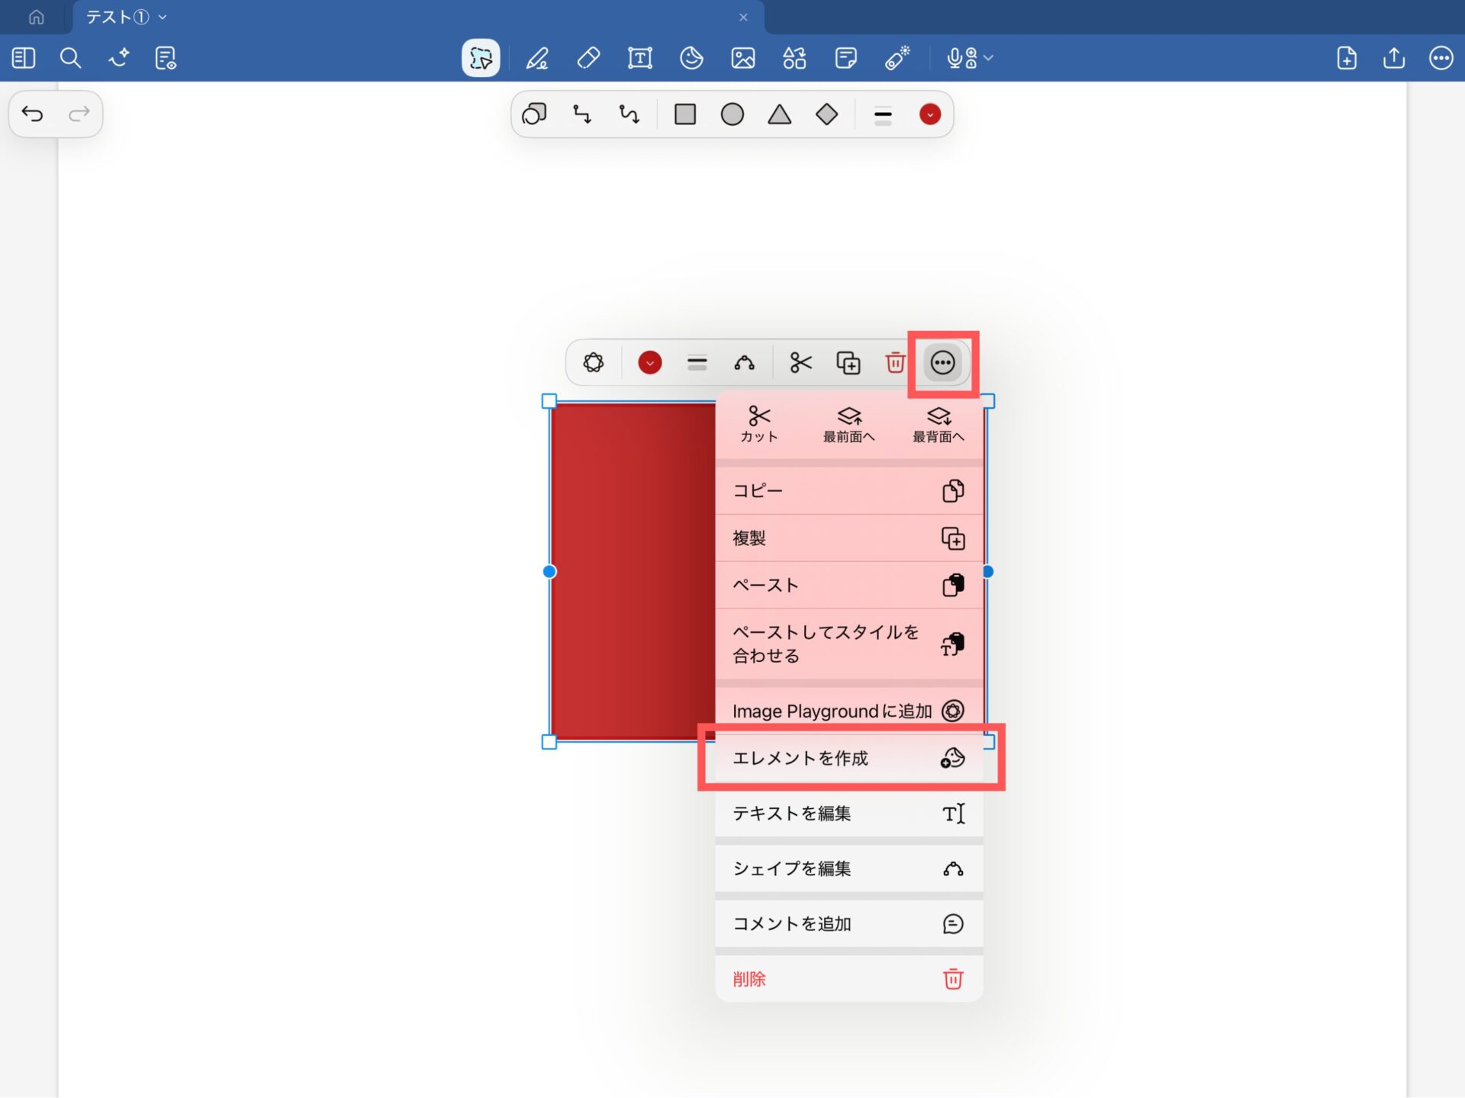
Task: Select the eraser tool
Action: [x=588, y=58]
